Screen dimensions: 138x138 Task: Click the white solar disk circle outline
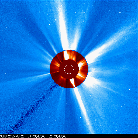pos(69,69)
